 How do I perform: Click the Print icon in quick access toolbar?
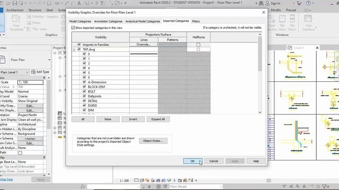(x=49, y=3)
